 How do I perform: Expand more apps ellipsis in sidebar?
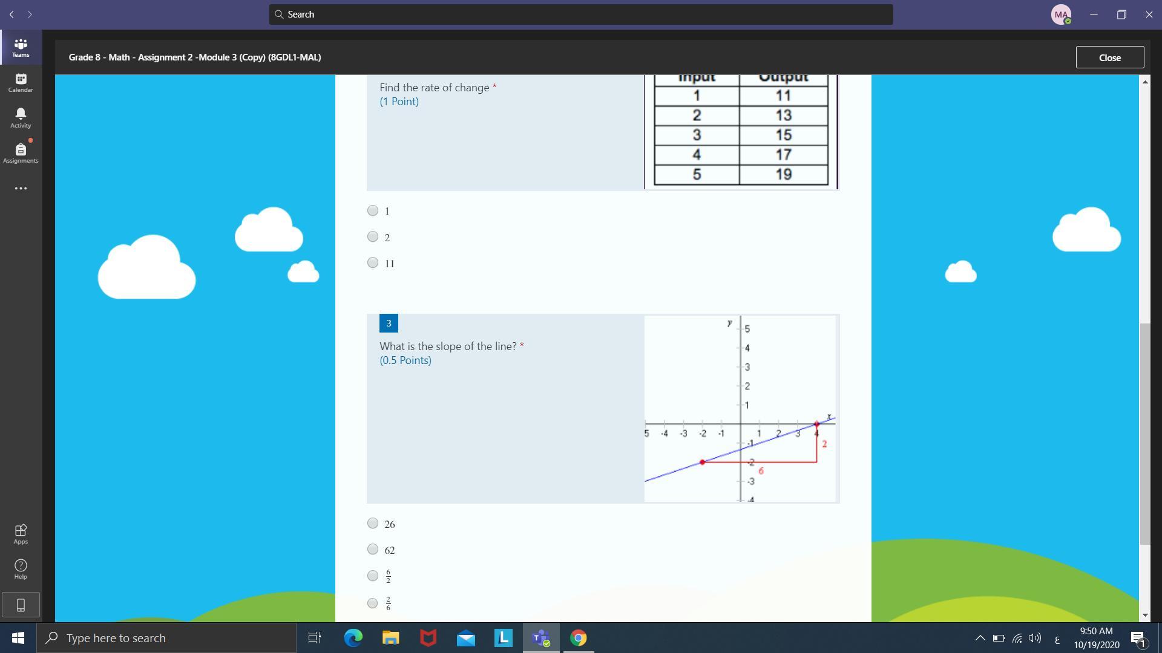[21, 189]
